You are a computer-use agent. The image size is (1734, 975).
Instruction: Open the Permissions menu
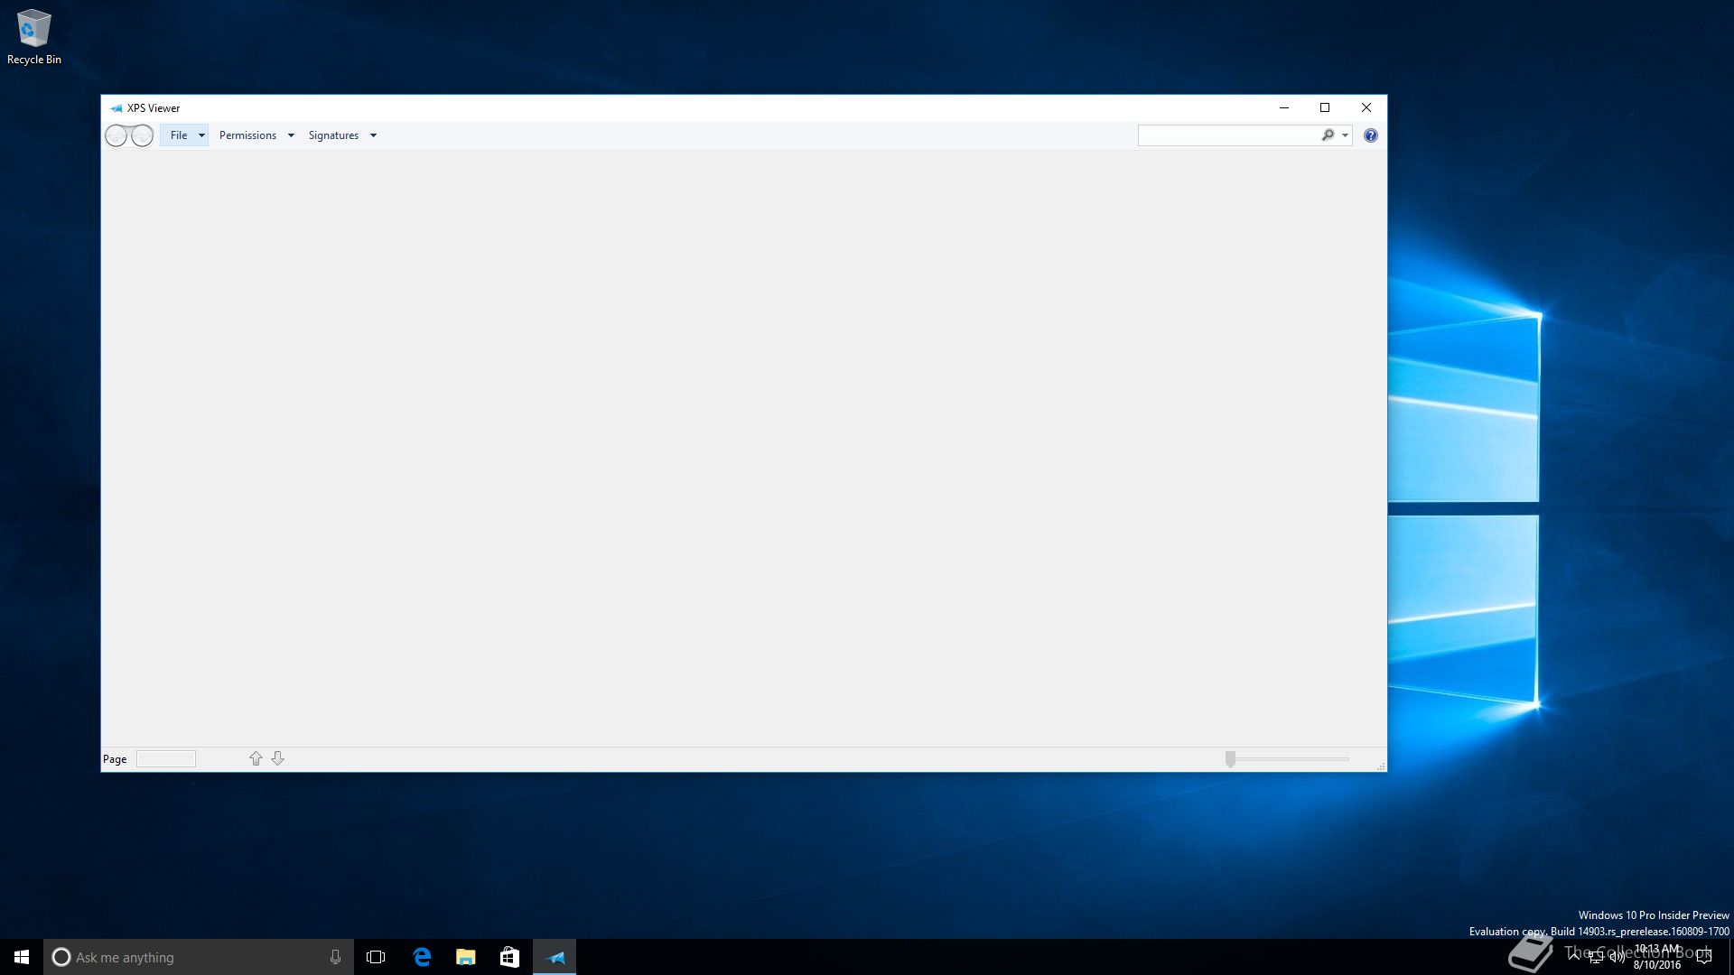pos(247,135)
